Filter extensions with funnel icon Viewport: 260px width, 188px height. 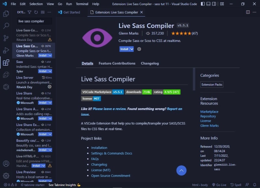(x=30, y=12)
